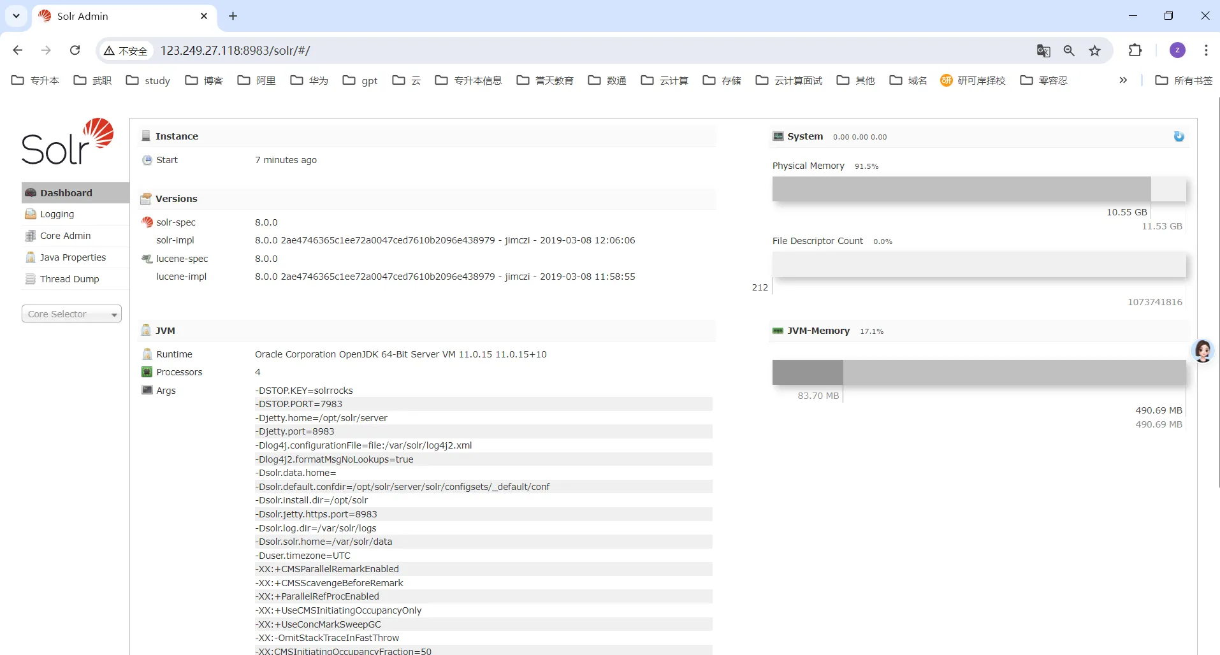Open Java Properties

[x=75, y=257]
